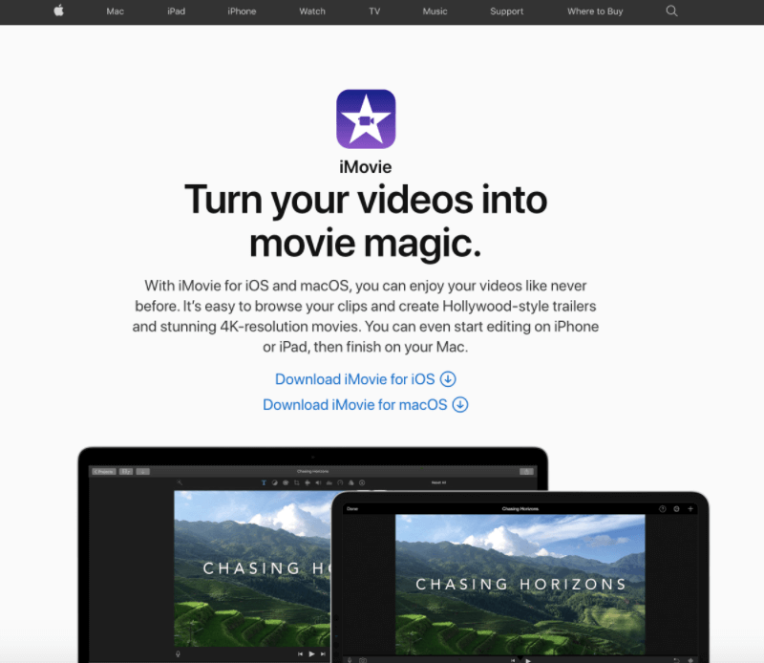Click the download arrow icon beside iOS link
The height and width of the screenshot is (663, 764).
448,379
